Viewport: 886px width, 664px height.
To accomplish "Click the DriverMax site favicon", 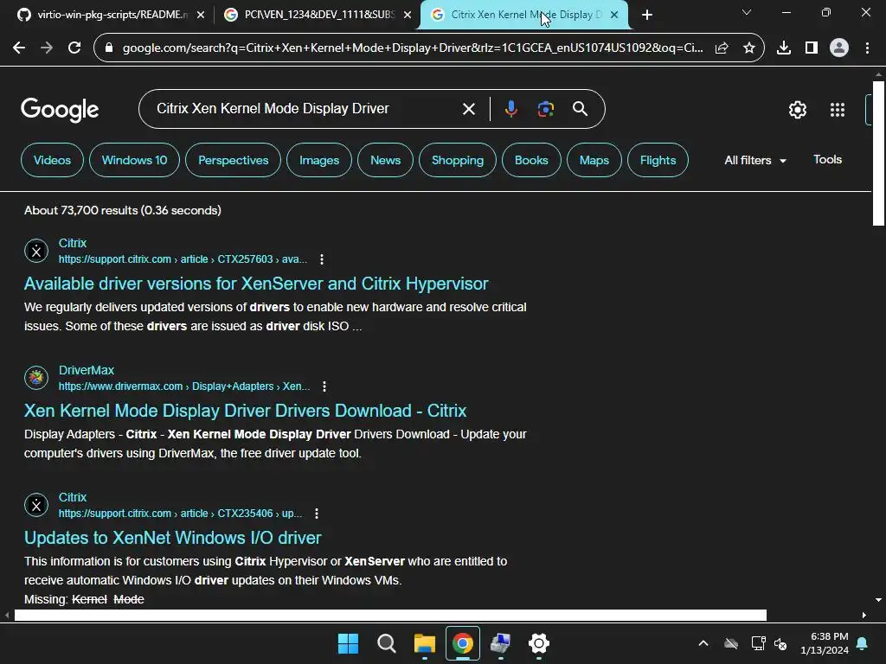I will 36,378.
